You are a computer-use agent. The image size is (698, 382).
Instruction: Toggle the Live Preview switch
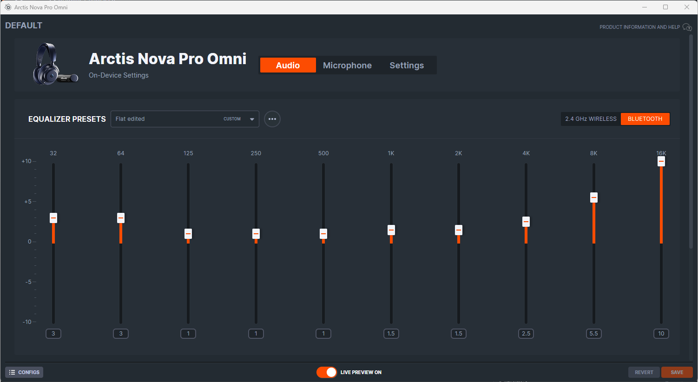pyautogui.click(x=327, y=372)
